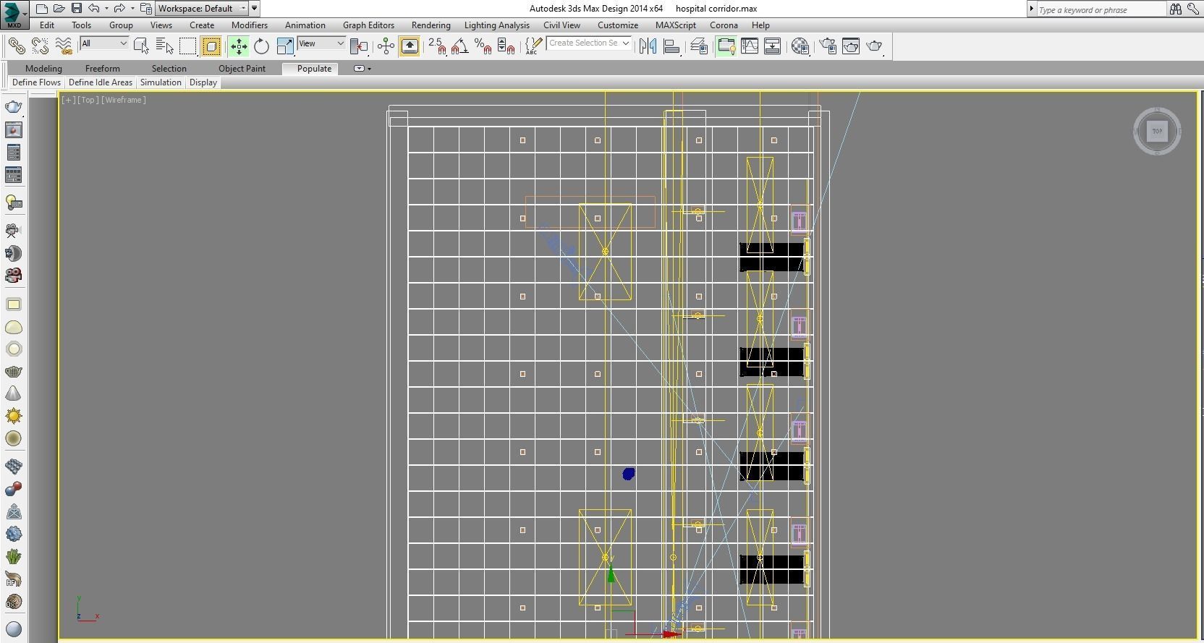Toggle Spinner Snap
The height and width of the screenshot is (643, 1204).
(506, 46)
